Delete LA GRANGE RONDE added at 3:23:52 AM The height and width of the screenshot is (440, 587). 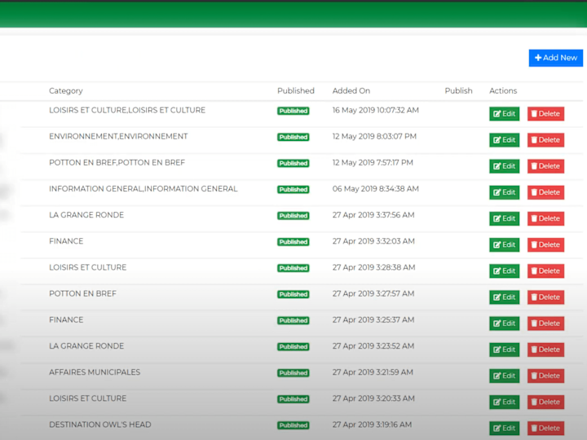click(x=545, y=350)
